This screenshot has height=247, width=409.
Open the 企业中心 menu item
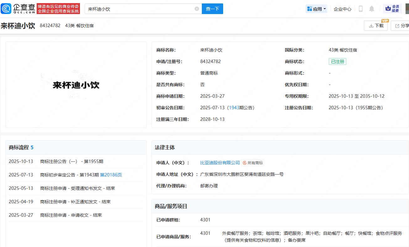point(343,9)
